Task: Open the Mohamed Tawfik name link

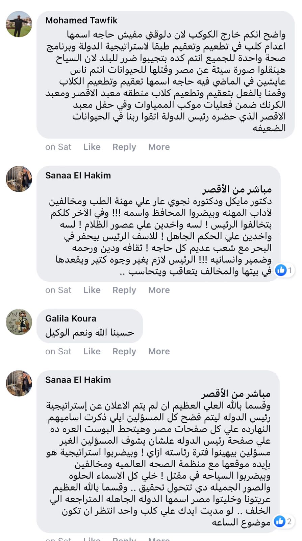Action: pyautogui.click(x=81, y=21)
